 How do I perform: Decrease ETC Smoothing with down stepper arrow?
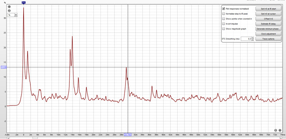pyautogui.click(x=253, y=40)
